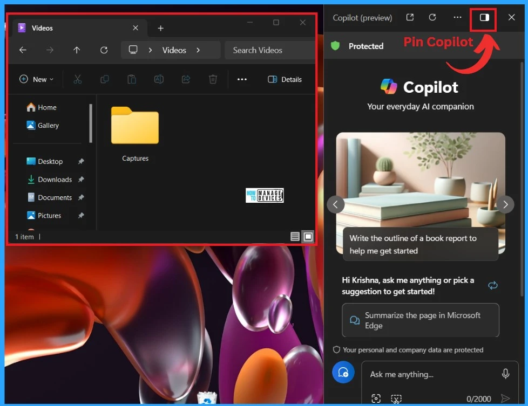Click the Cut scissors icon
Screen dimensions: 528x406
point(77,79)
